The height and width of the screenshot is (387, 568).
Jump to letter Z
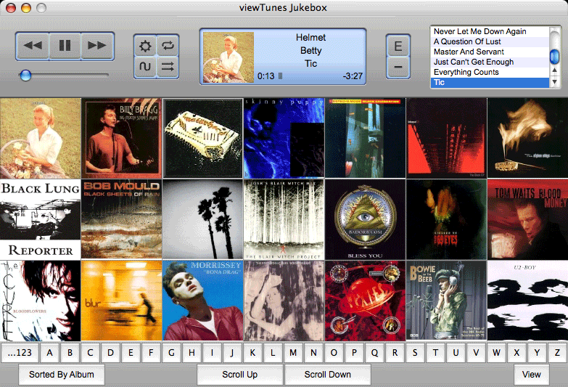tap(557, 353)
